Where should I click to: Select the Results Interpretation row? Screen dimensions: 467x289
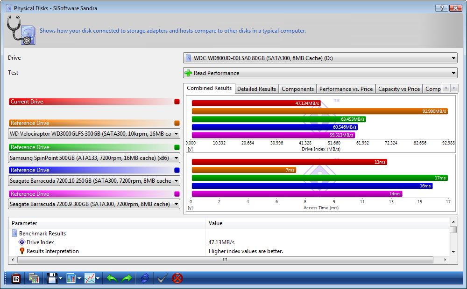point(229,251)
